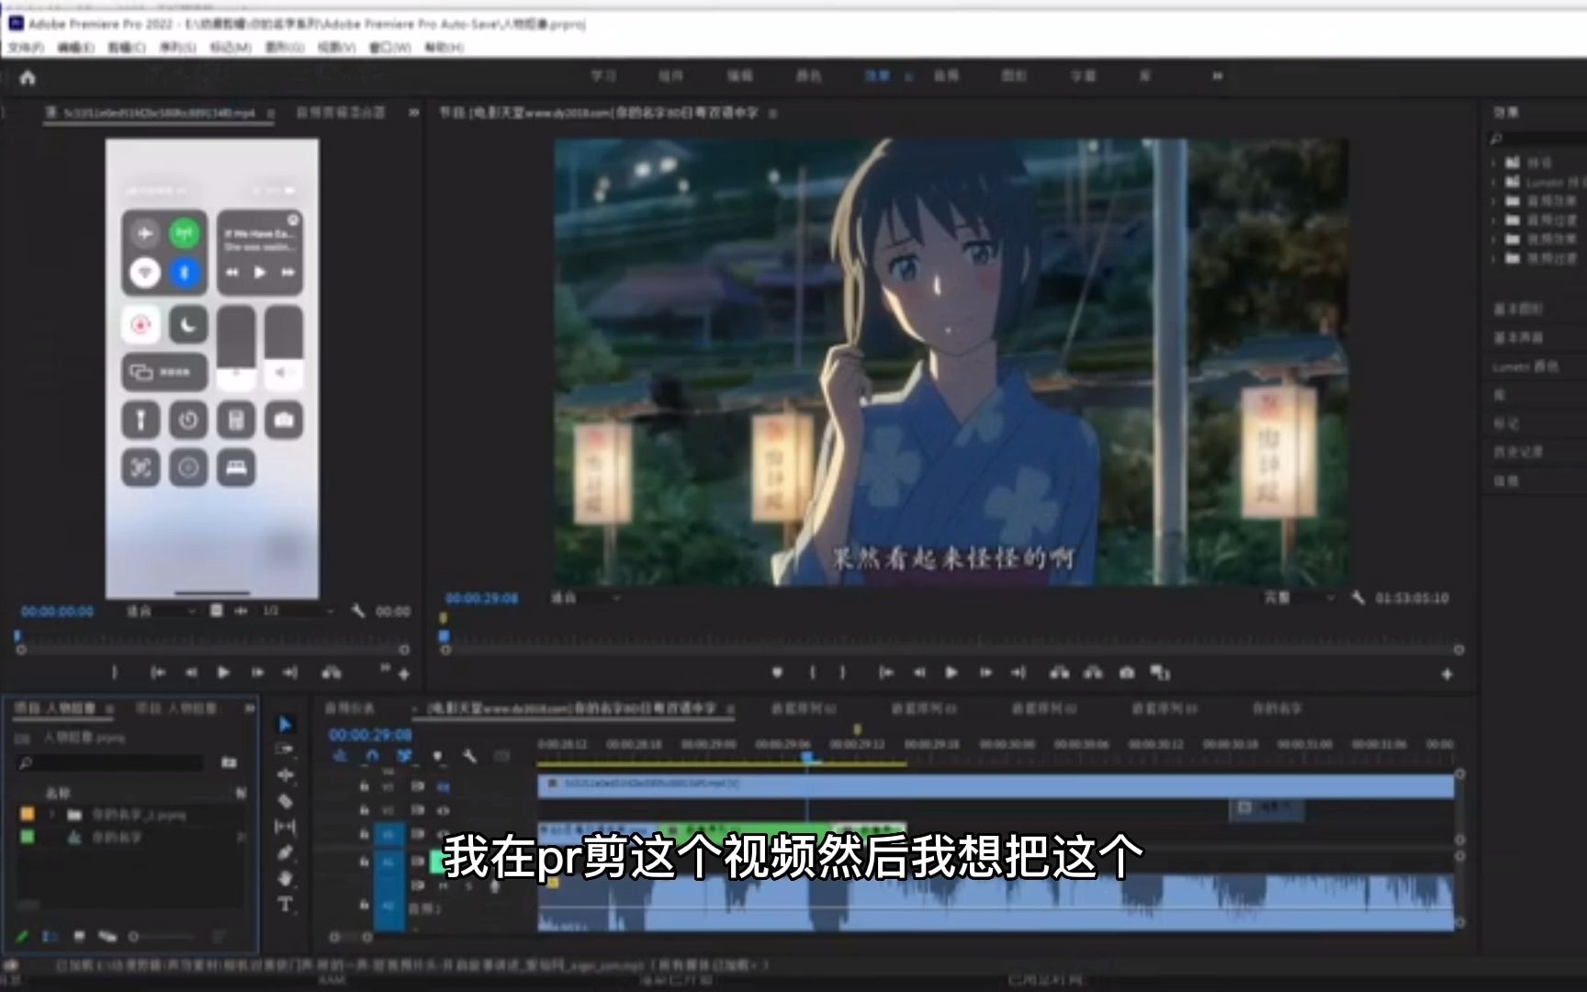Open the Window (W) menu
Image resolution: width=1587 pixels, height=992 pixels.
pos(390,47)
